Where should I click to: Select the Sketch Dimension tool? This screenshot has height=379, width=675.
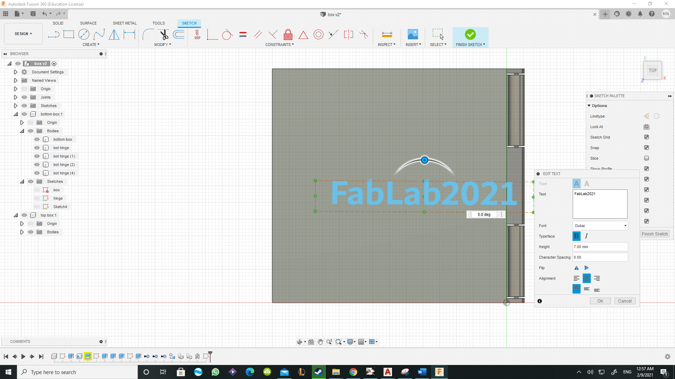(x=129, y=34)
